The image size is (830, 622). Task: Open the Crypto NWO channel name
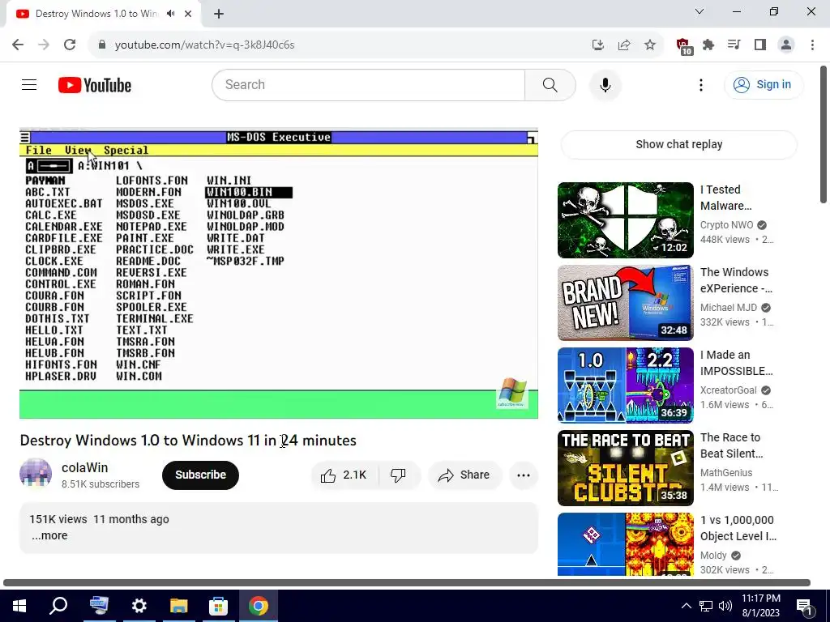[726, 225]
